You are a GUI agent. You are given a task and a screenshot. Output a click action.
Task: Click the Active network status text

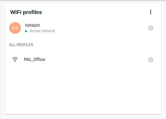[42, 31]
